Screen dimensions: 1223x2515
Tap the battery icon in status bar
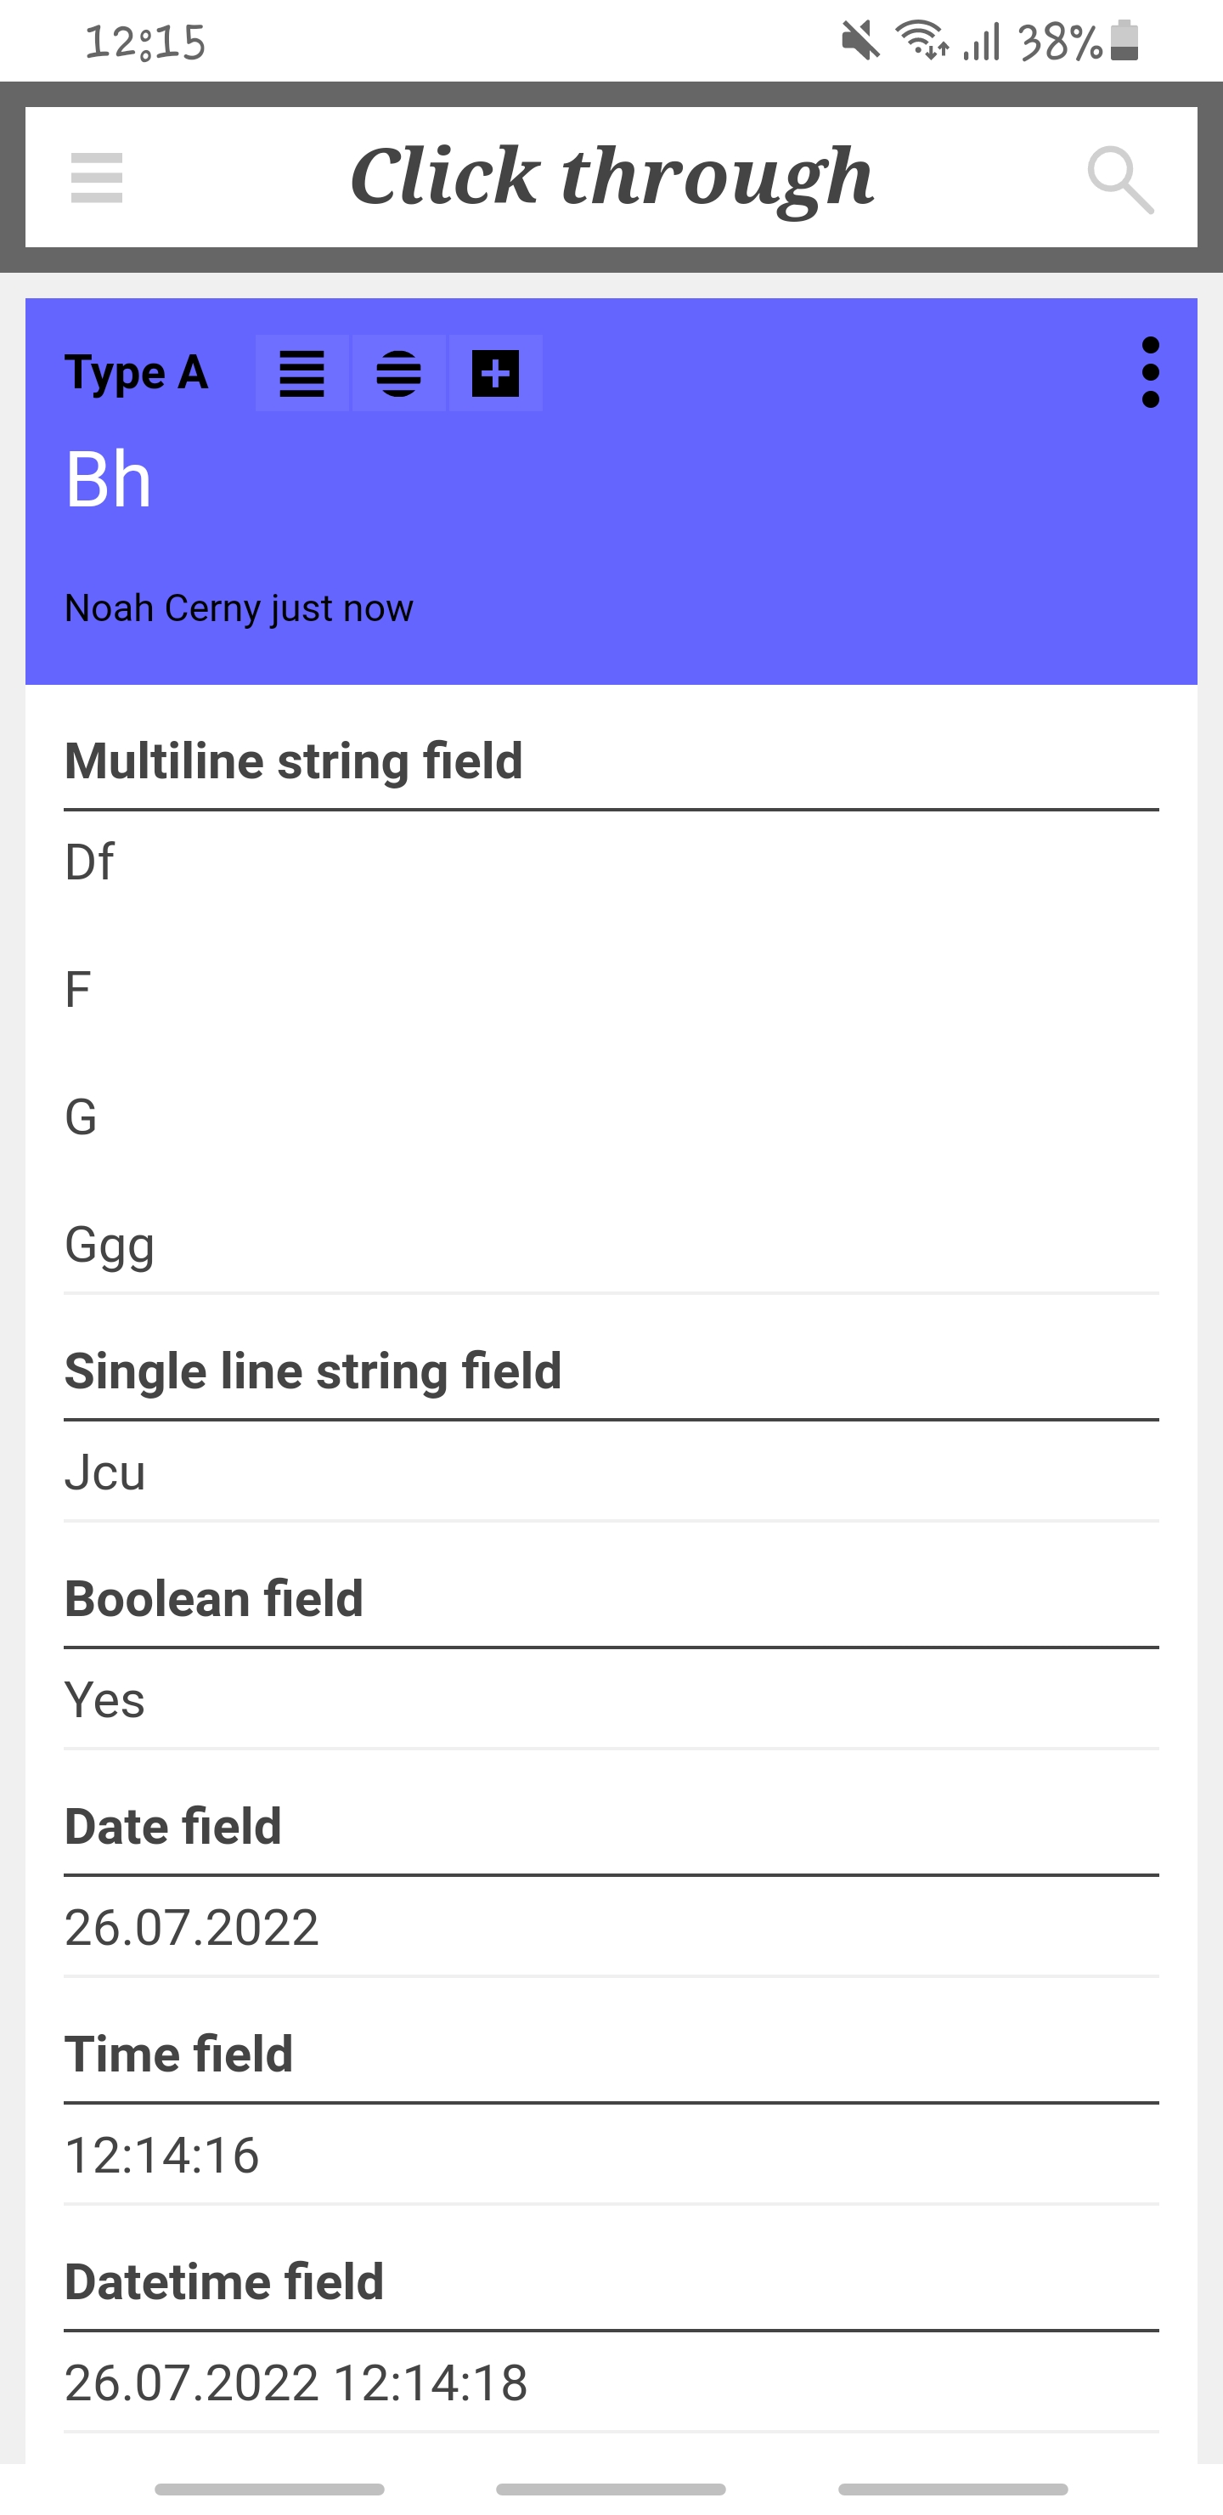1124,41
